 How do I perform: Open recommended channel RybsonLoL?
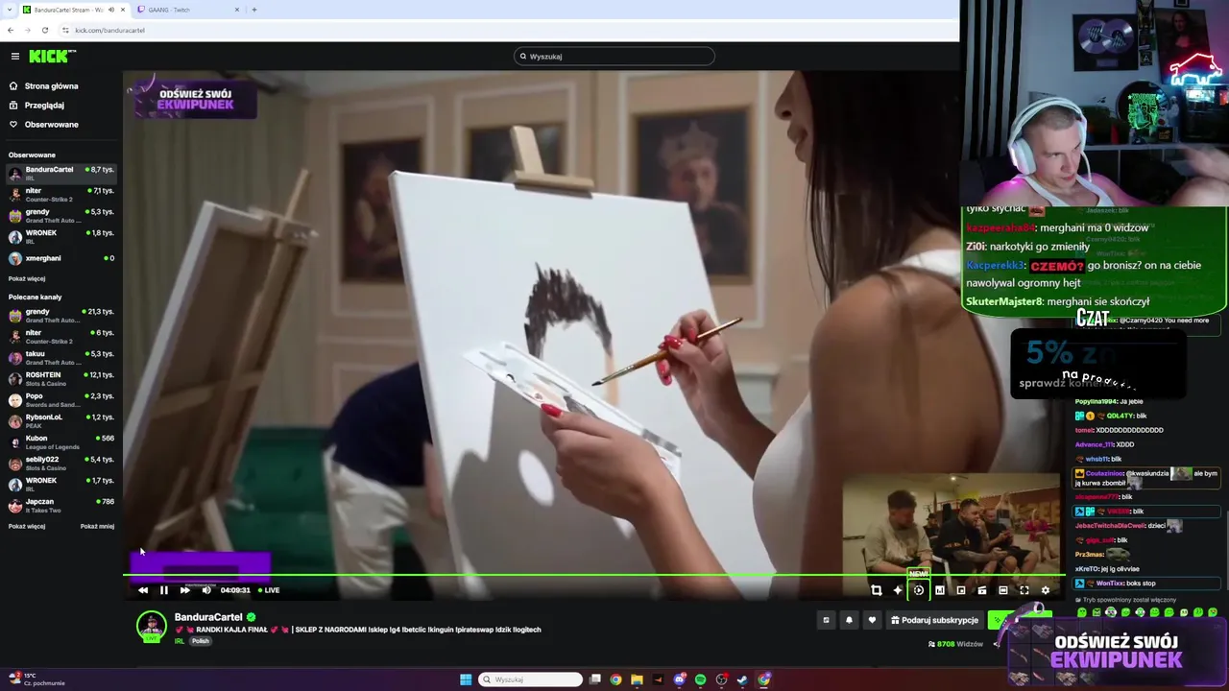(x=61, y=421)
